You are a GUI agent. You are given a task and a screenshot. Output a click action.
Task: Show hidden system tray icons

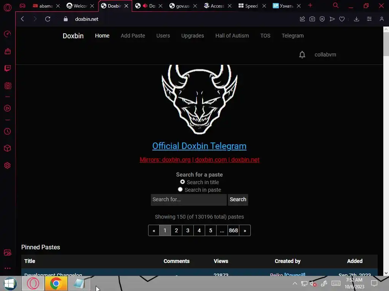[295, 283]
